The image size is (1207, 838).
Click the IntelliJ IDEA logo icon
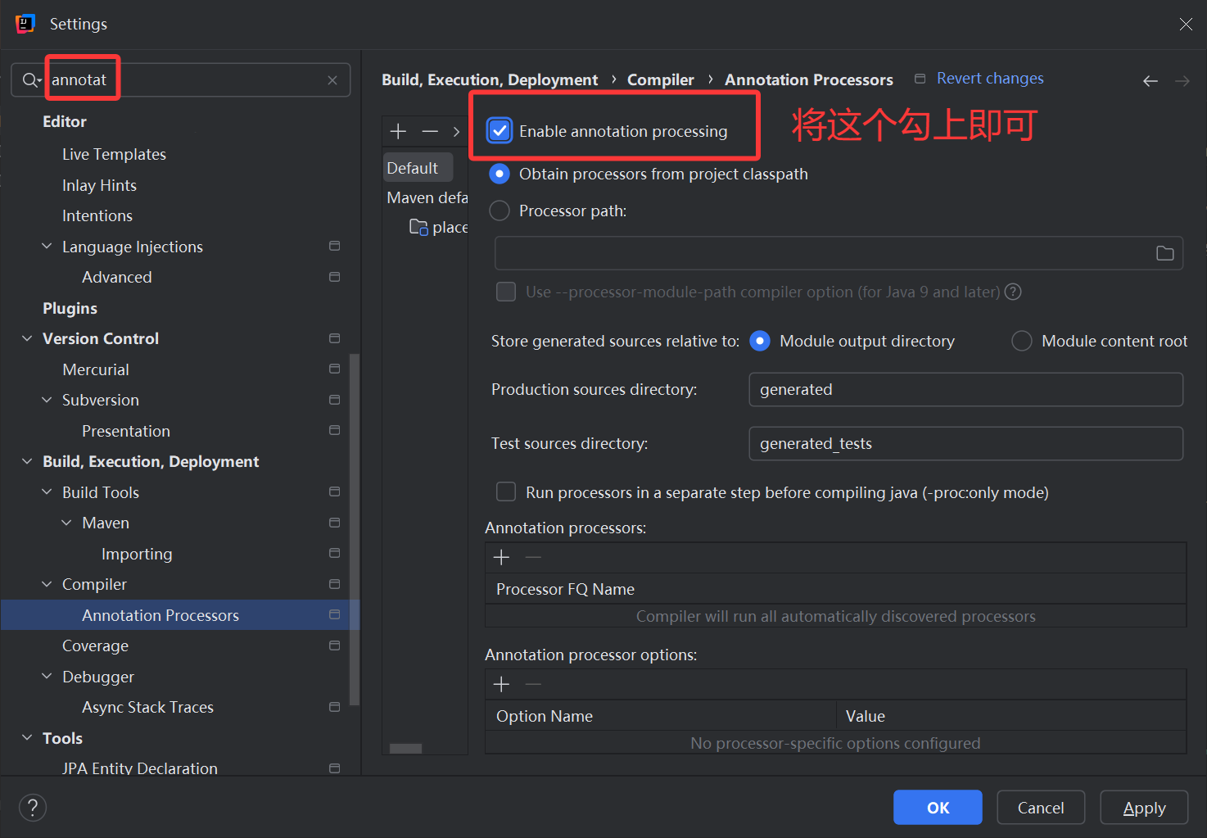(25, 24)
